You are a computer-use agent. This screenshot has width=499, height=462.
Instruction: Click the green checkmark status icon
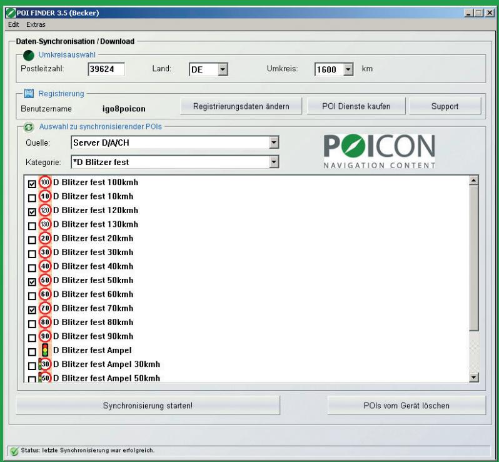[x=14, y=451]
